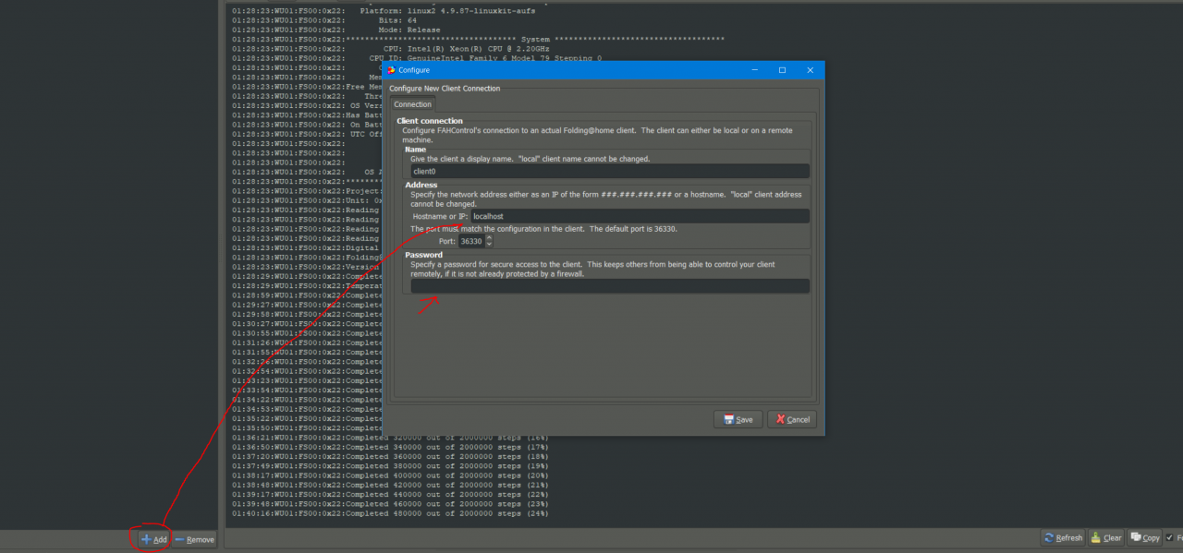1183x553 pixels.
Task: Minimize the Configure dialog
Action: (754, 70)
